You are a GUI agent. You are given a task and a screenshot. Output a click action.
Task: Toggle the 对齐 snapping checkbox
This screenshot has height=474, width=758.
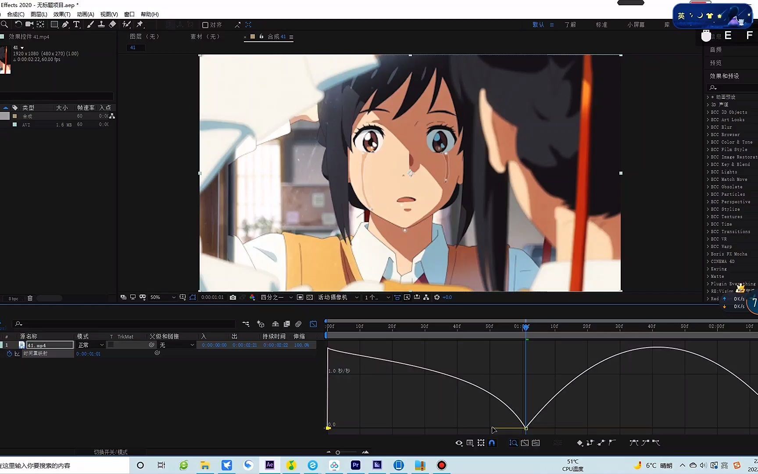205,25
